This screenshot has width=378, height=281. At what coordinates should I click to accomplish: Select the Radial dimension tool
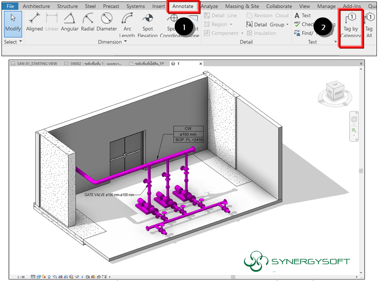pos(88,22)
